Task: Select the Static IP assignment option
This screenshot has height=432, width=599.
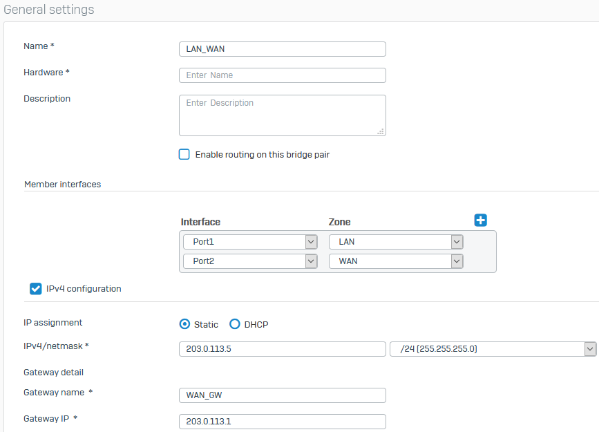Action: pyautogui.click(x=184, y=323)
